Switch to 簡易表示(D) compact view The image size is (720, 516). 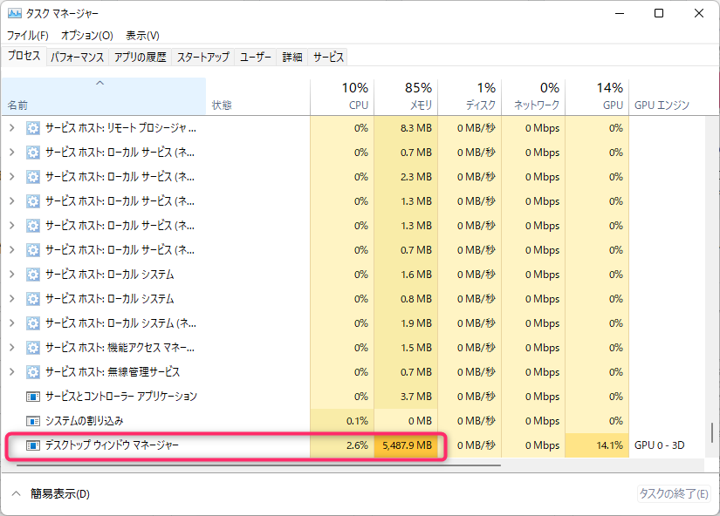click(51, 494)
